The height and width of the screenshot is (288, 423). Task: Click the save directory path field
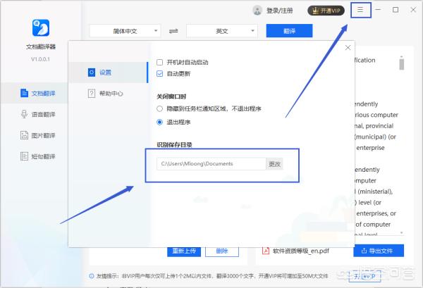tap(211, 164)
